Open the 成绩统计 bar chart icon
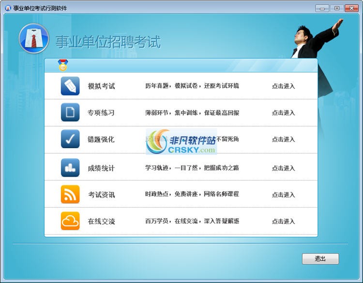The height and width of the screenshot is (283, 363). tap(70, 168)
